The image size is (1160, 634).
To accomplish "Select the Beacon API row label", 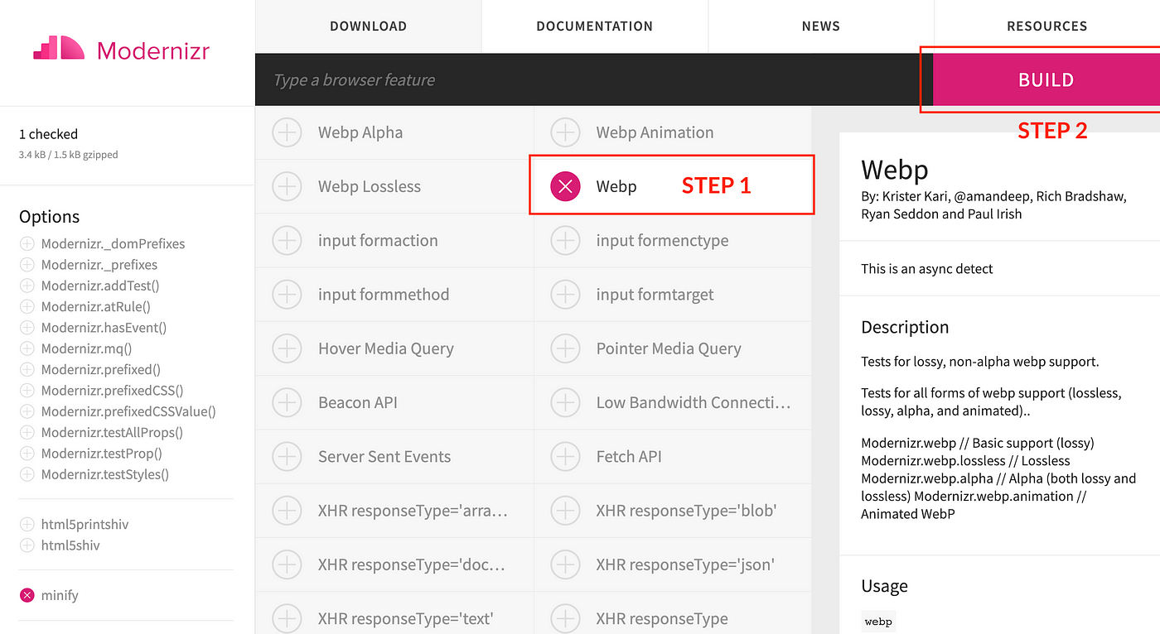I will (x=358, y=403).
